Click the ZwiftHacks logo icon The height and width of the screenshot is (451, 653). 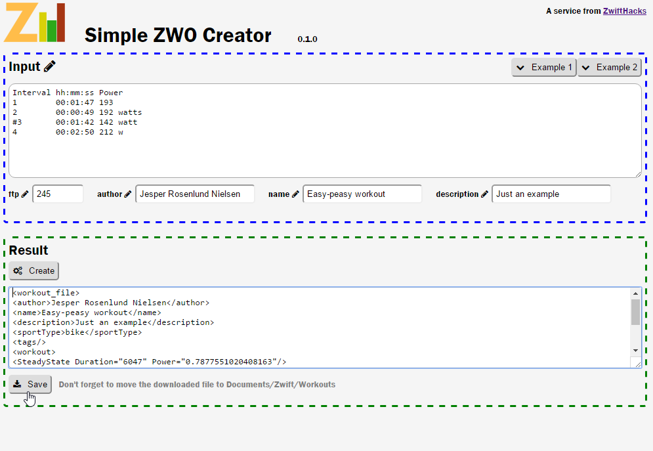pos(35,22)
